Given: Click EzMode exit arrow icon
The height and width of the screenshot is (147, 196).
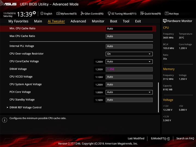Looking at the screenshot, I should click(x=168, y=139).
